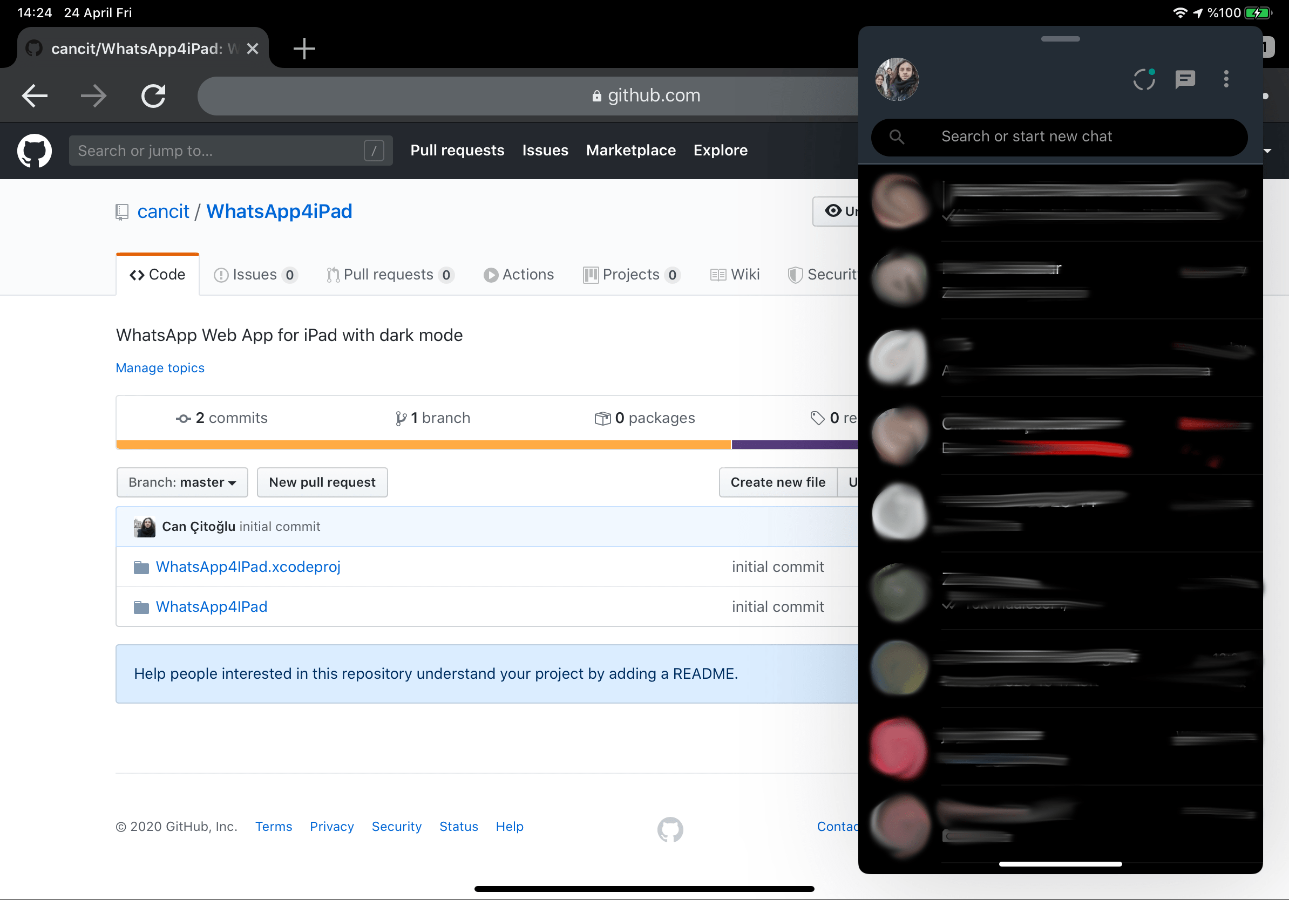
Task: Click the GitHub Octocat logo in header
Action: 34,150
